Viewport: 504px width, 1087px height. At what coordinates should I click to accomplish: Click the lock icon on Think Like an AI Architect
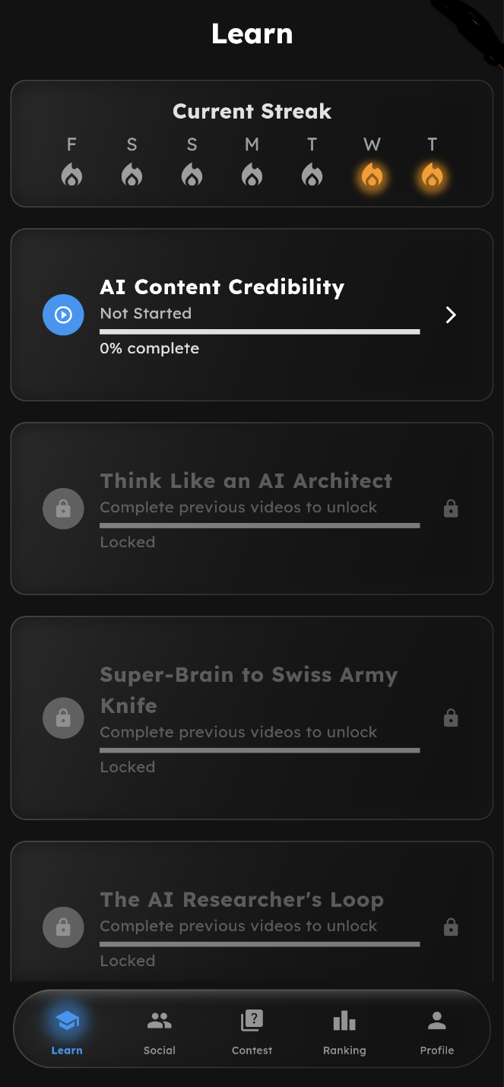tap(63, 509)
